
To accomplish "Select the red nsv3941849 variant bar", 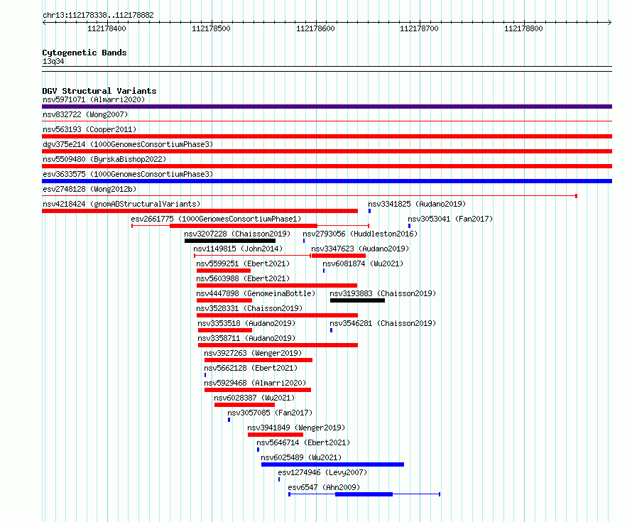I will (276, 435).
